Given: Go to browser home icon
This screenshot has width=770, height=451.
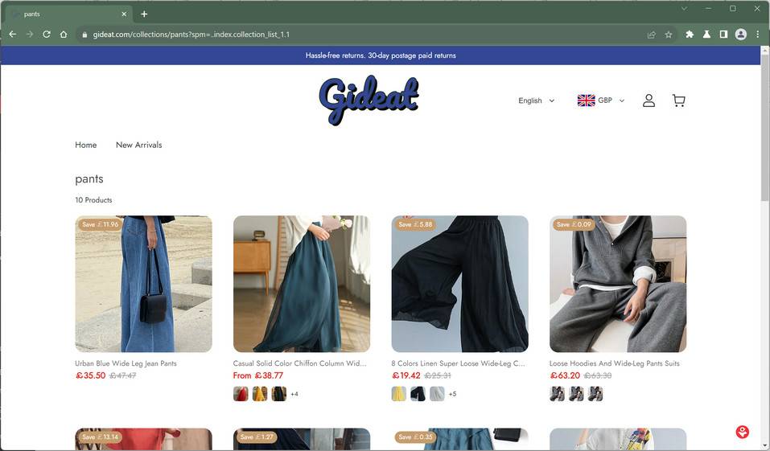Looking at the screenshot, I should coord(64,35).
